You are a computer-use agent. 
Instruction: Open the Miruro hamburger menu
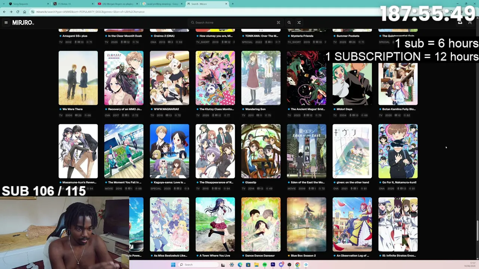pyautogui.click(x=6, y=22)
